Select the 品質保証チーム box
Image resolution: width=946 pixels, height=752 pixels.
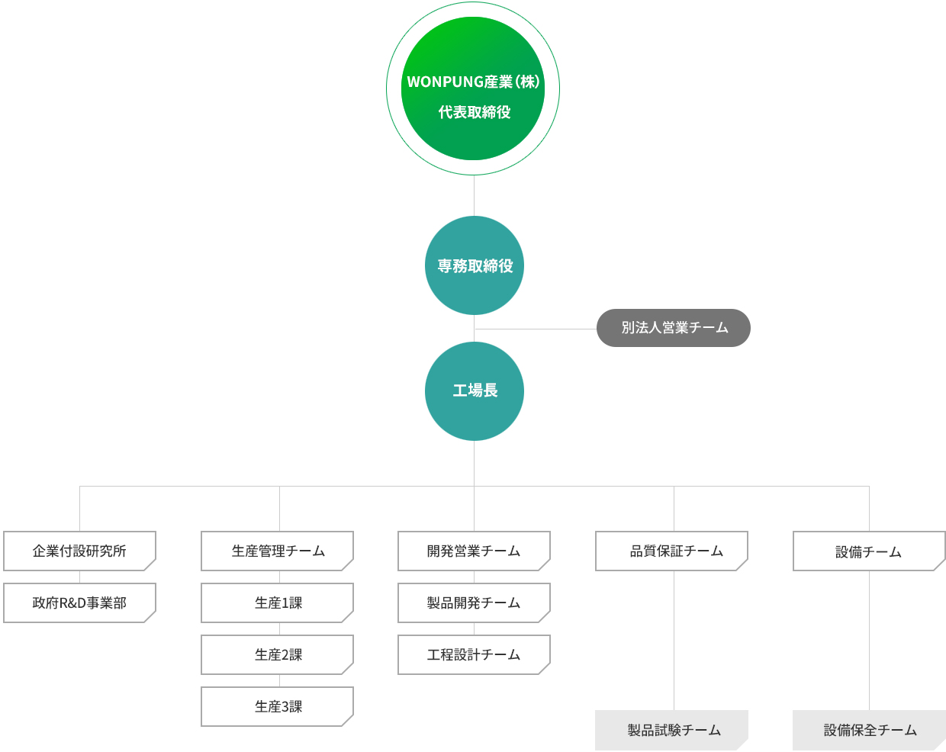[672, 551]
